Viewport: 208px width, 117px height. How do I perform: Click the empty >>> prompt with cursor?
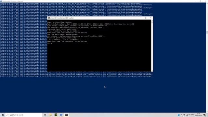click(x=49, y=43)
